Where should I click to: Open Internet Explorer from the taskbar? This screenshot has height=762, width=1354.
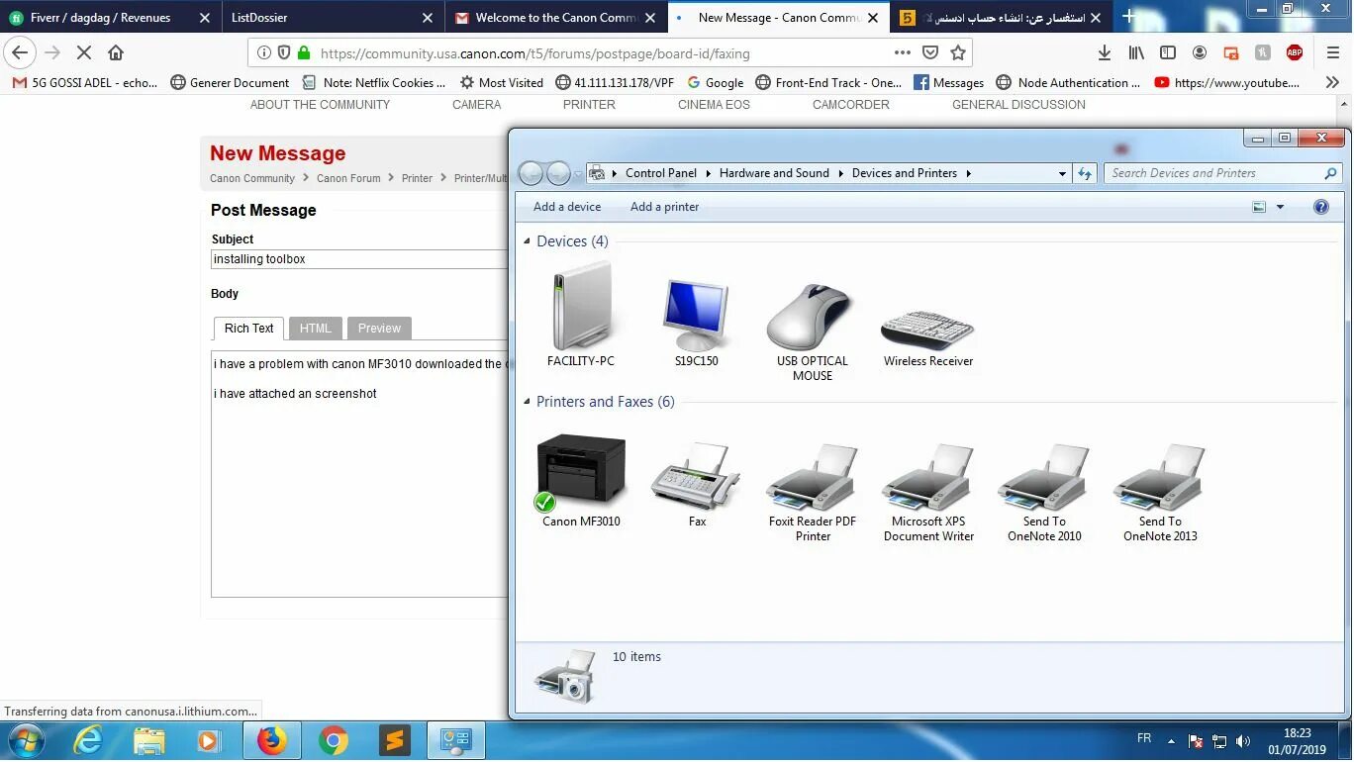pos(88,740)
